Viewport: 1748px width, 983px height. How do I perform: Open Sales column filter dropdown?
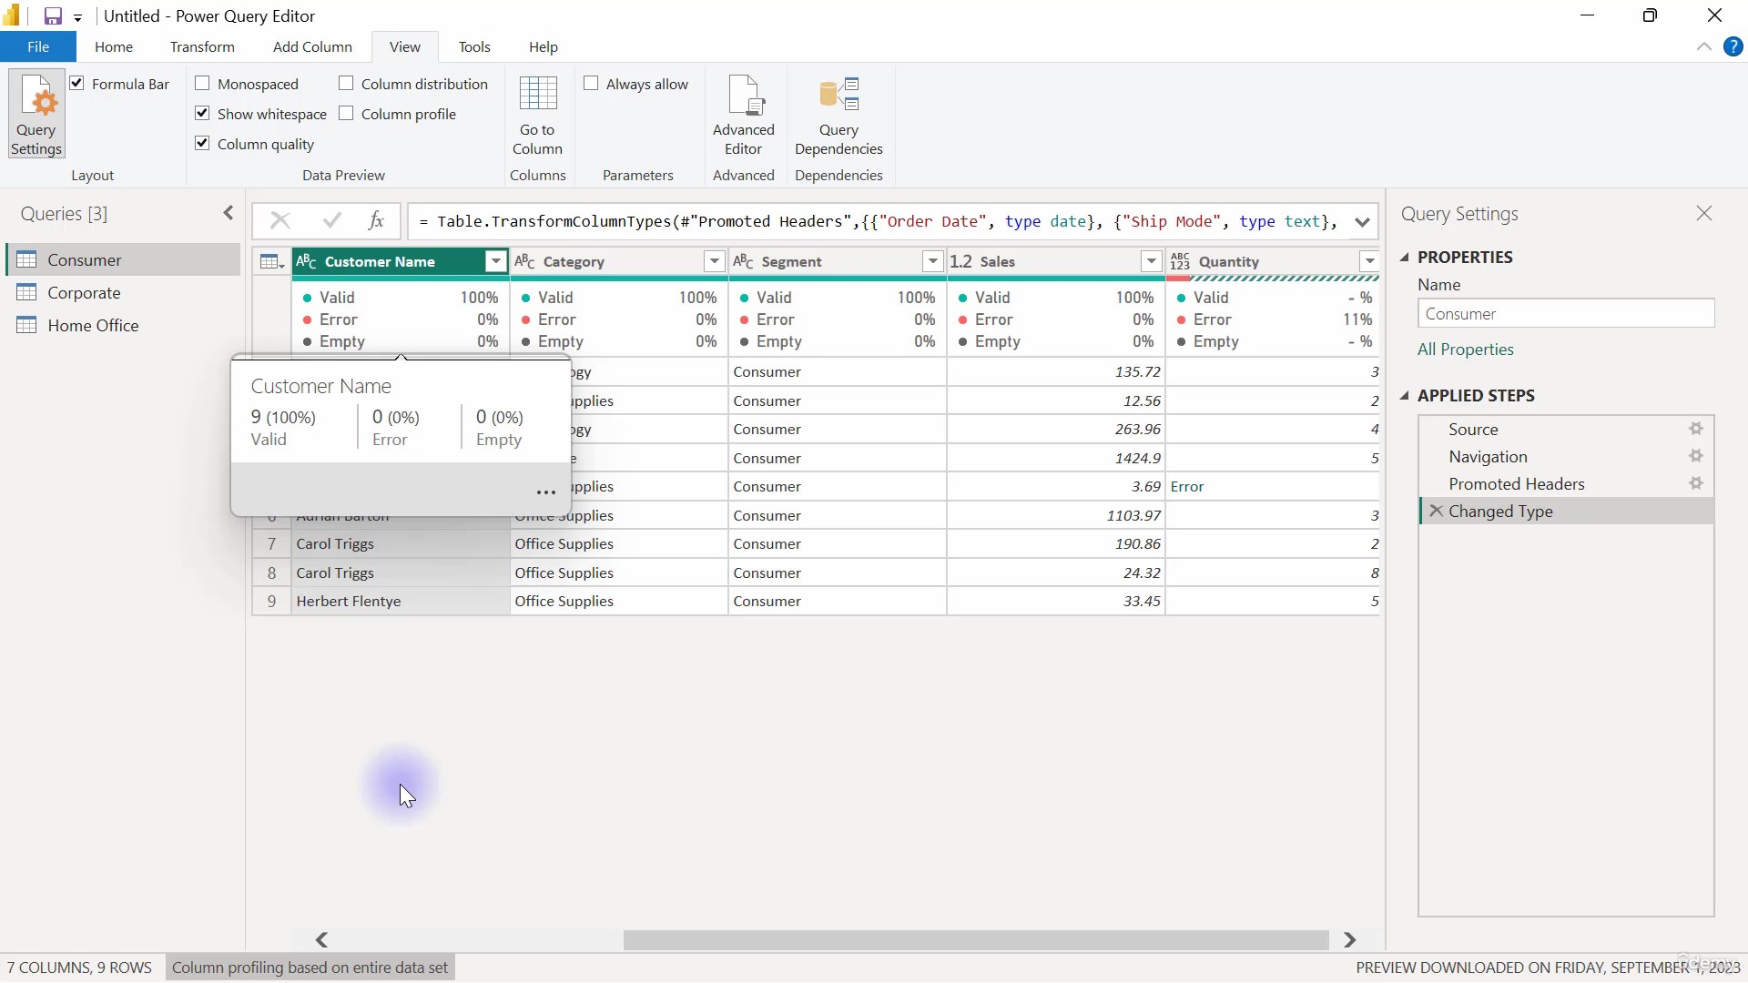point(1152,262)
